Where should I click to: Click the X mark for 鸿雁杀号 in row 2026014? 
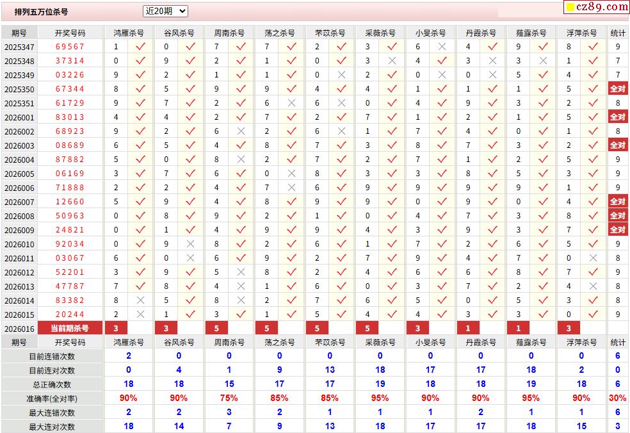[140, 300]
